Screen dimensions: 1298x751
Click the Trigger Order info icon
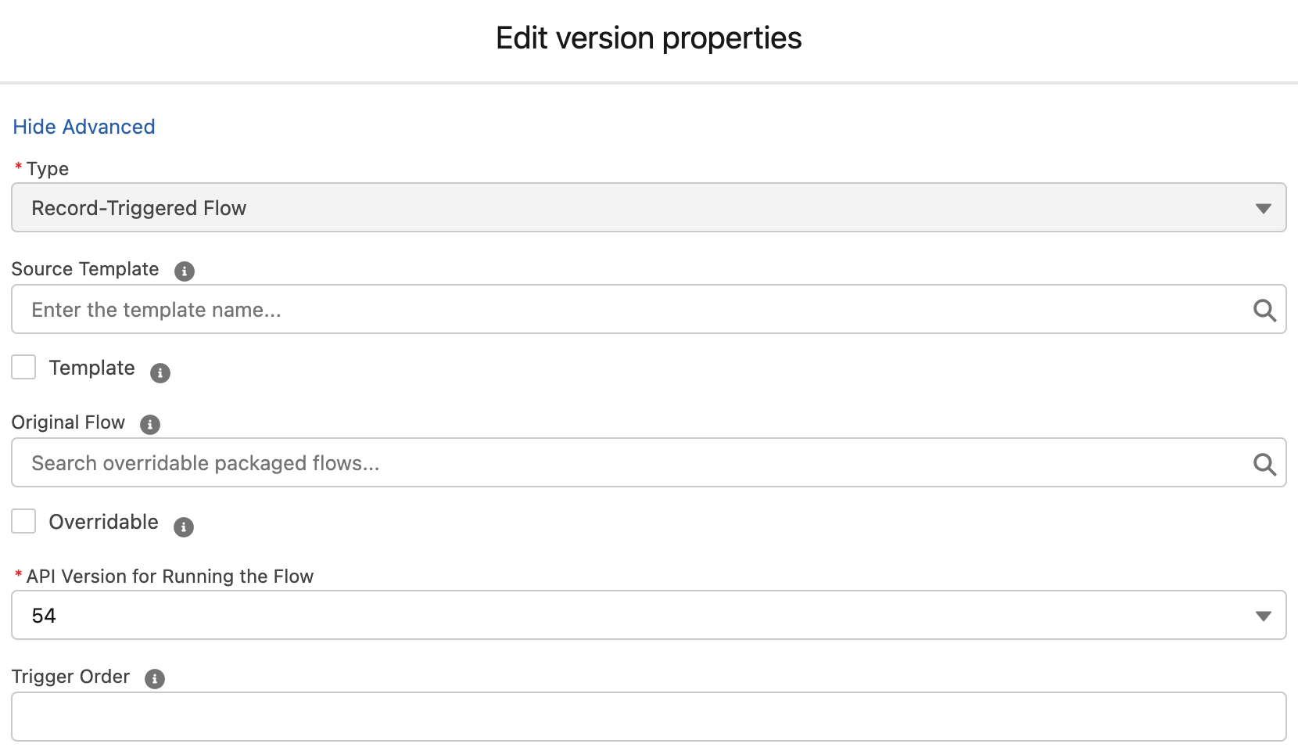point(155,679)
